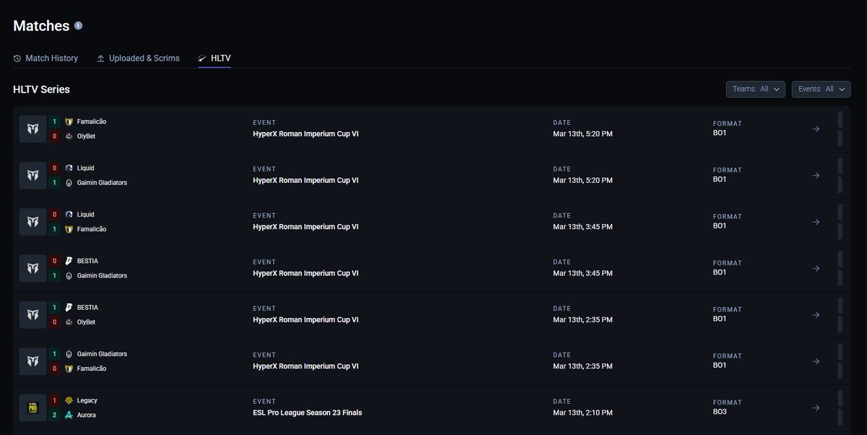Click the date Mar 13th, 2:10 PM
This screenshot has width=867, height=435.
582,413
